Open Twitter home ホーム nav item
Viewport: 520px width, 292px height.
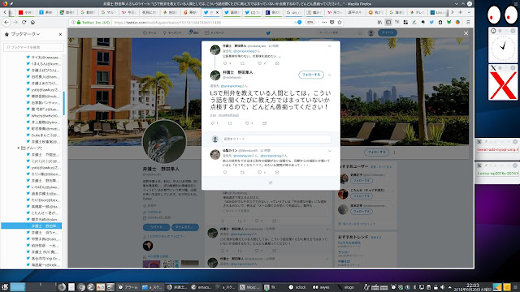pyautogui.click(x=149, y=32)
